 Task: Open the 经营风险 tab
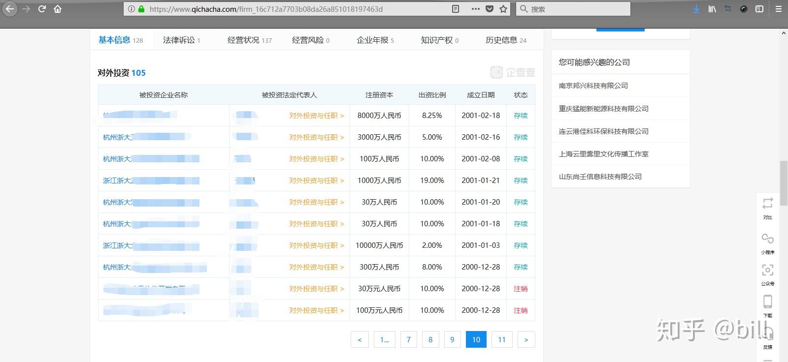[x=311, y=40]
